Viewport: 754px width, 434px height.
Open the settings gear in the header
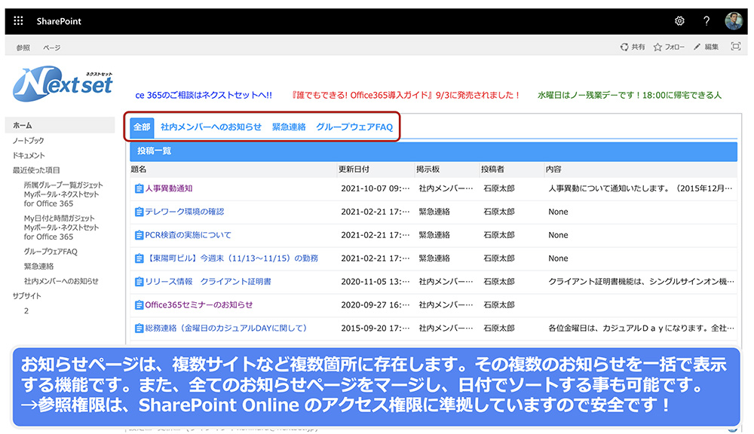(679, 20)
